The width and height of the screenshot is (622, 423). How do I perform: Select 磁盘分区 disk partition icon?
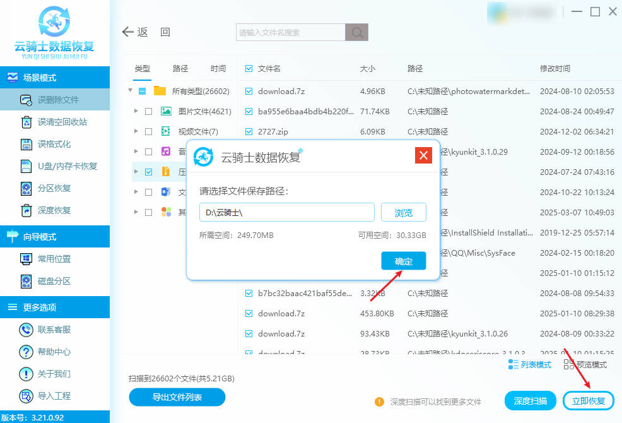[x=26, y=281]
